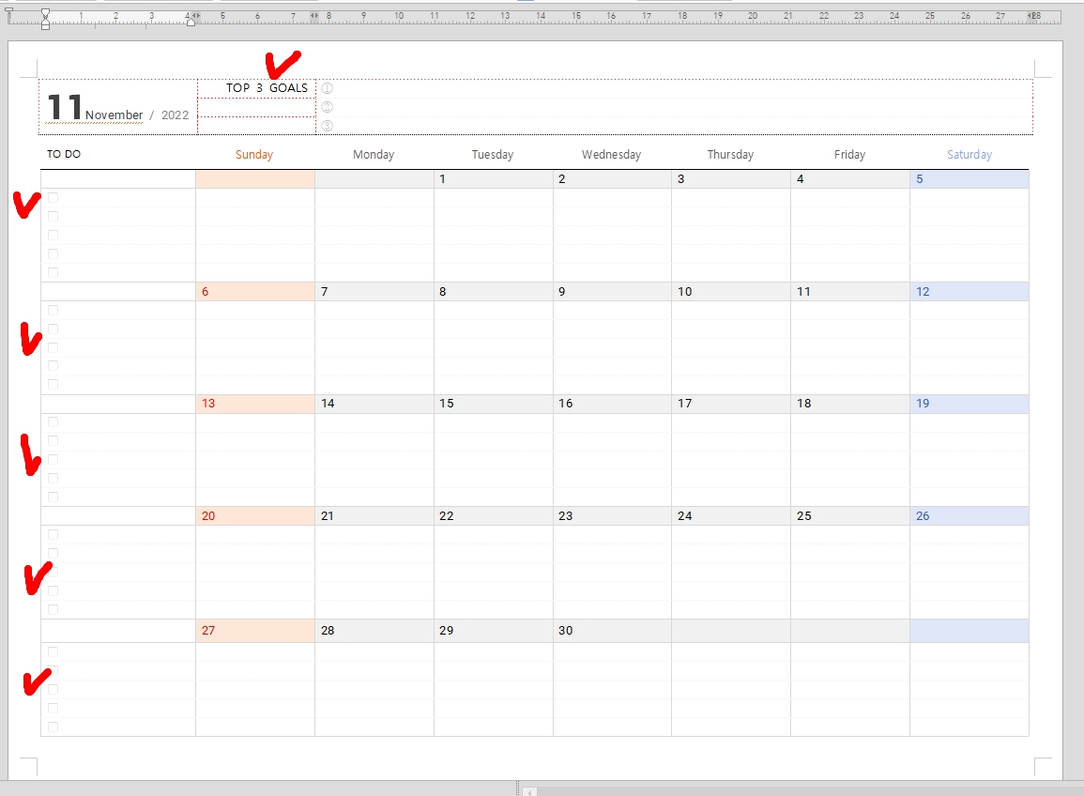Click date 18 in the calendar
This screenshot has width=1084, height=796.
(804, 404)
